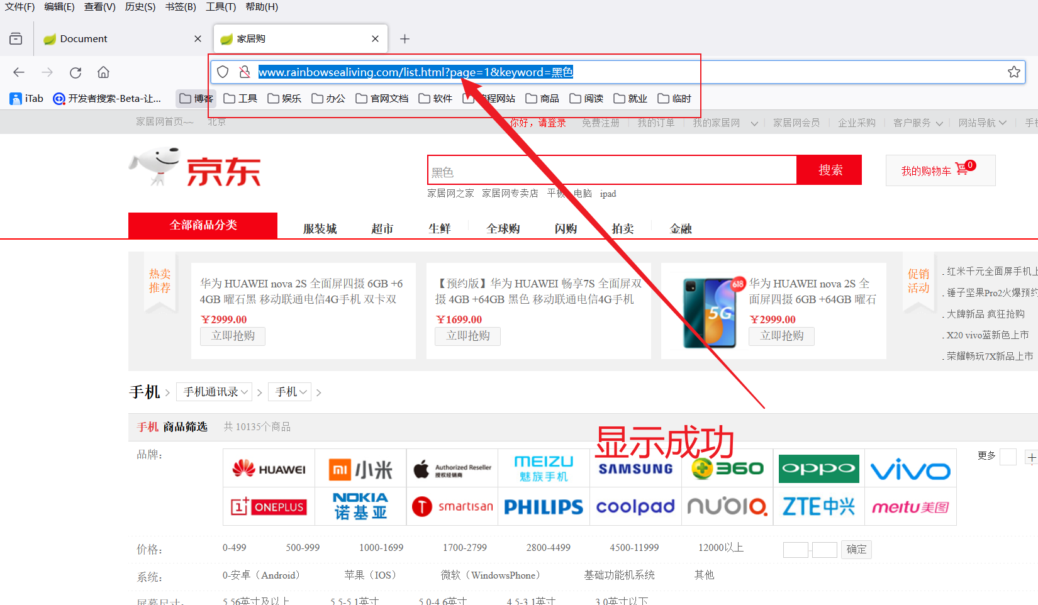Click the insecure connection lock icon
The width and height of the screenshot is (1038, 605).
point(245,72)
